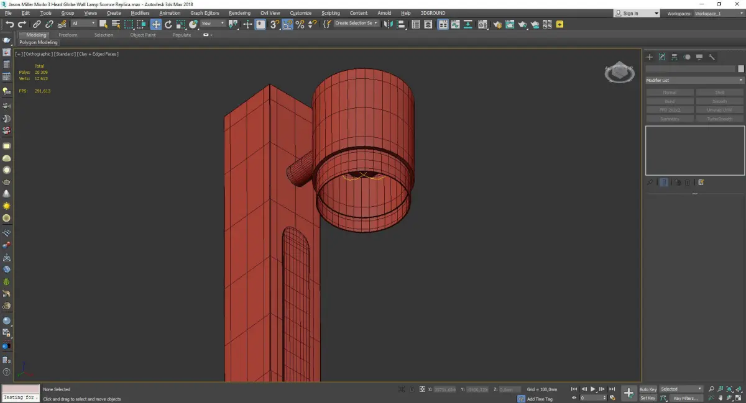Screen dimensions: 746x403
Task: Expand the Modifier List dropdown
Action: pyautogui.click(x=694, y=80)
